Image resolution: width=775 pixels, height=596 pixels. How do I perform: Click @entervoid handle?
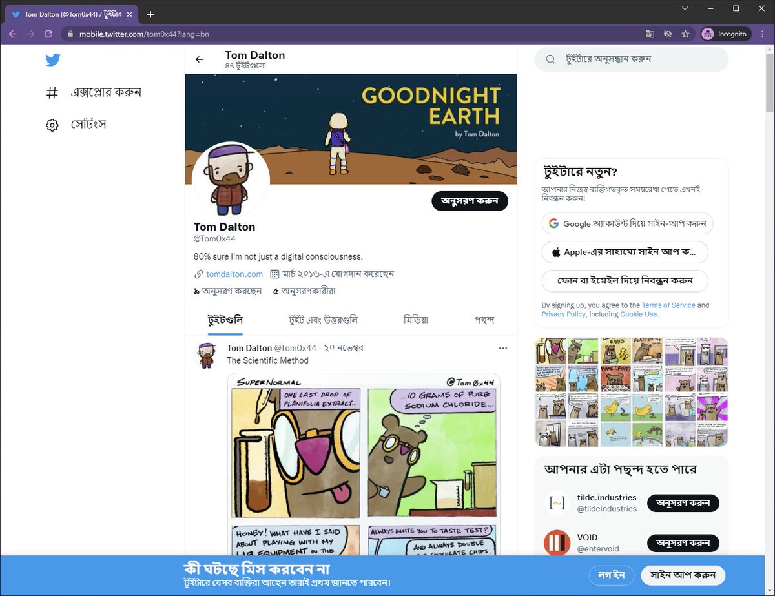tap(598, 549)
